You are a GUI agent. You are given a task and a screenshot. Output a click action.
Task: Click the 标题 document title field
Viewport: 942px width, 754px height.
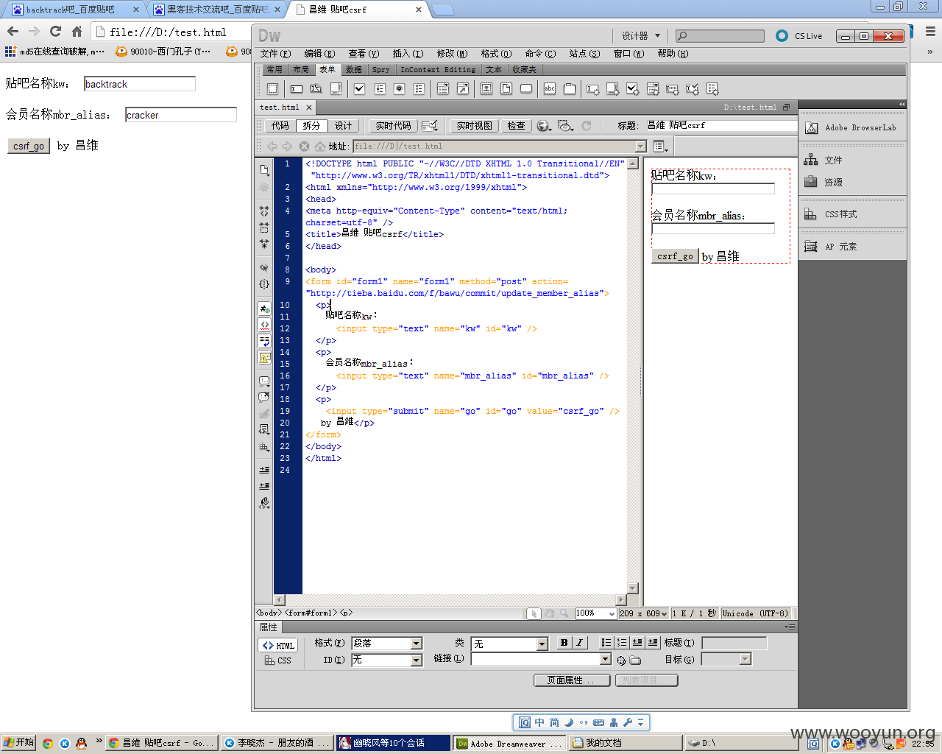(x=720, y=125)
